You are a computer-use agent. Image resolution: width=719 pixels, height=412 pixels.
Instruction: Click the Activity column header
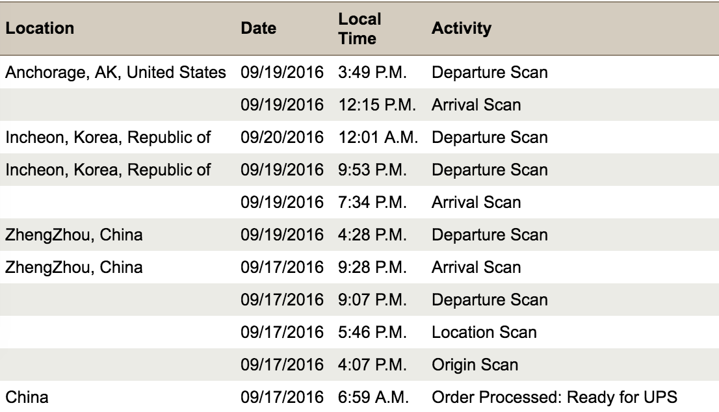click(x=461, y=29)
